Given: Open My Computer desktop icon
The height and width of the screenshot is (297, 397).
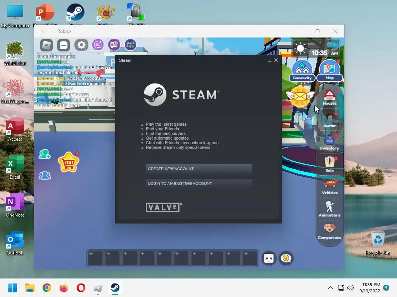Looking at the screenshot, I should 15,15.
